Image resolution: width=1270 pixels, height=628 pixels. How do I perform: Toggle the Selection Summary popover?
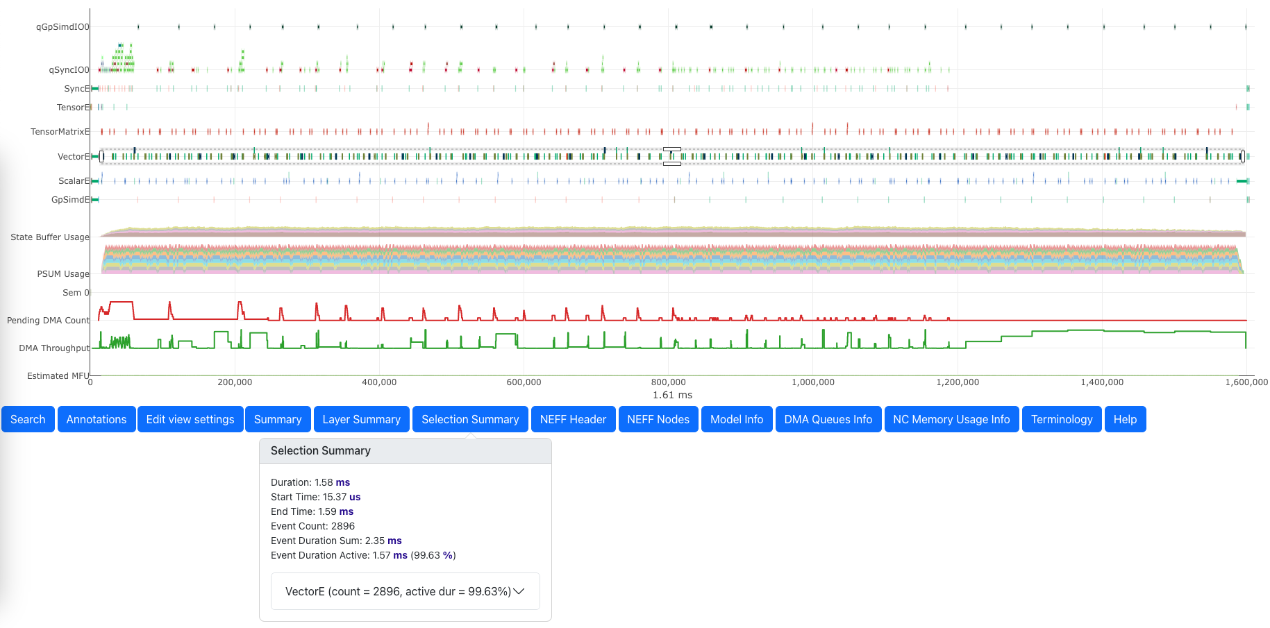(x=470, y=419)
